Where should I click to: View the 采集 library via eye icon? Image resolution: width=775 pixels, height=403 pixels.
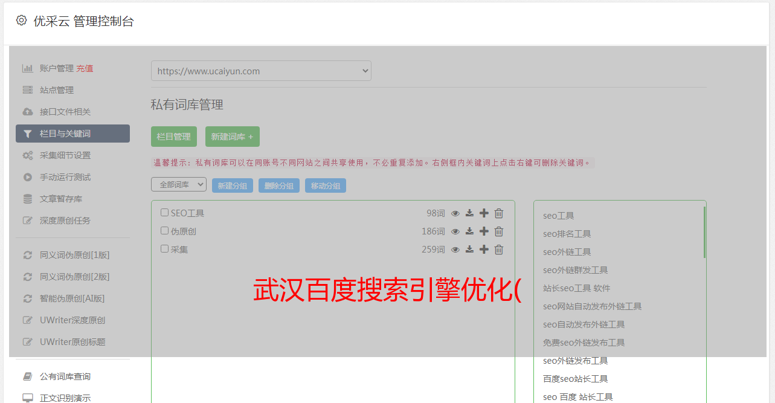click(455, 250)
